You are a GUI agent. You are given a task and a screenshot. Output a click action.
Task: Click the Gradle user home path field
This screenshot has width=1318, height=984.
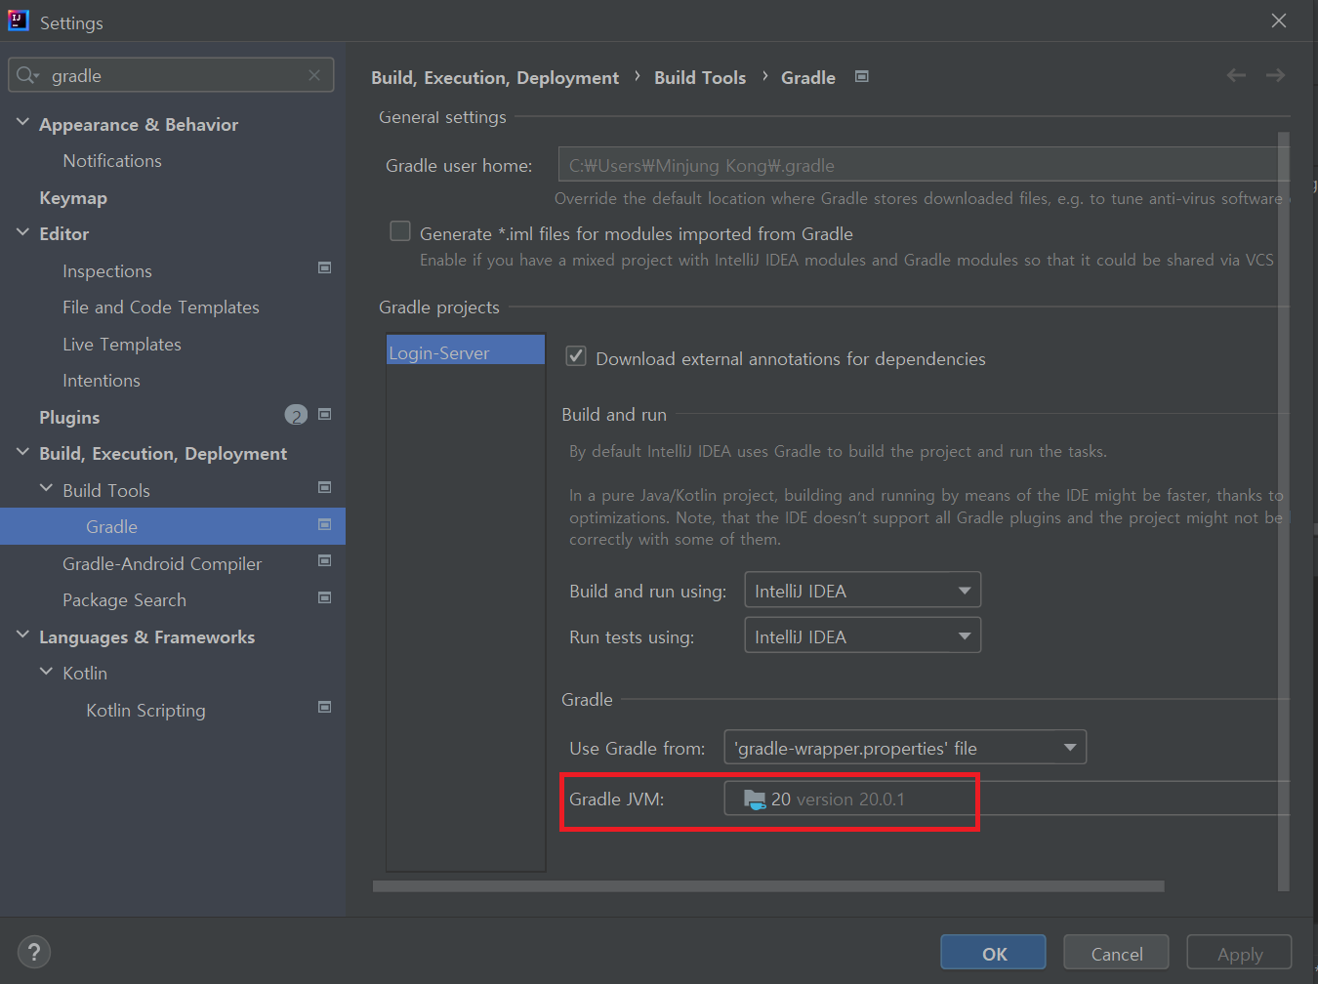[924, 164]
